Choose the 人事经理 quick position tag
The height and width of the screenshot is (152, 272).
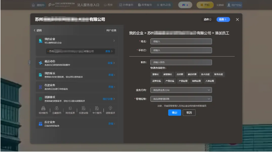pos(209,81)
